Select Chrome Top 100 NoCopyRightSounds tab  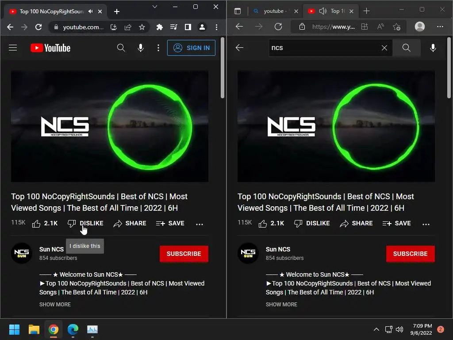click(51, 11)
